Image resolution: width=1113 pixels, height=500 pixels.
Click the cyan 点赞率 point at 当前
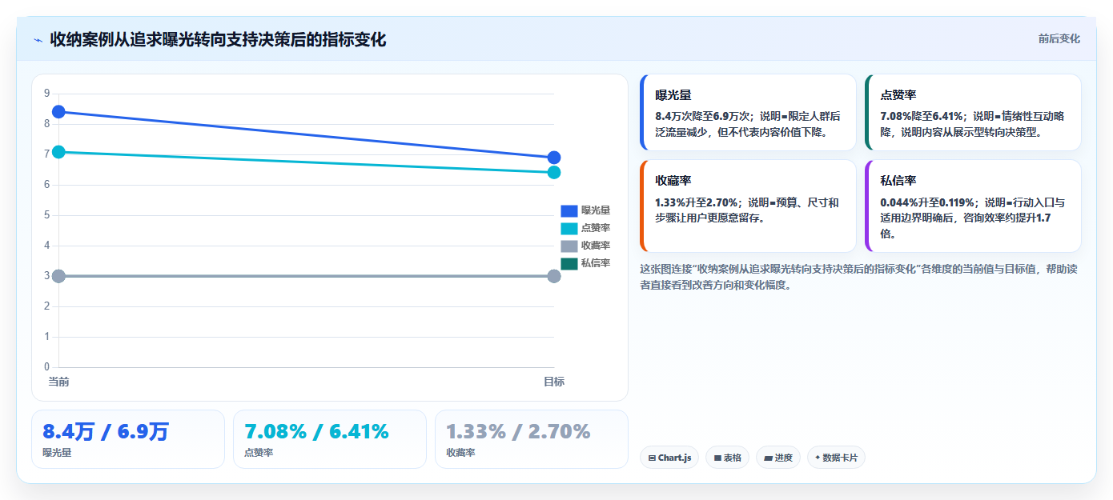[58, 152]
